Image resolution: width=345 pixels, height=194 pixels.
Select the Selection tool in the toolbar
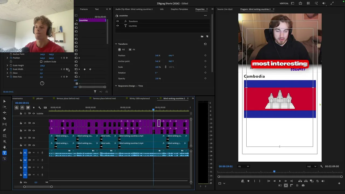pos(4,101)
